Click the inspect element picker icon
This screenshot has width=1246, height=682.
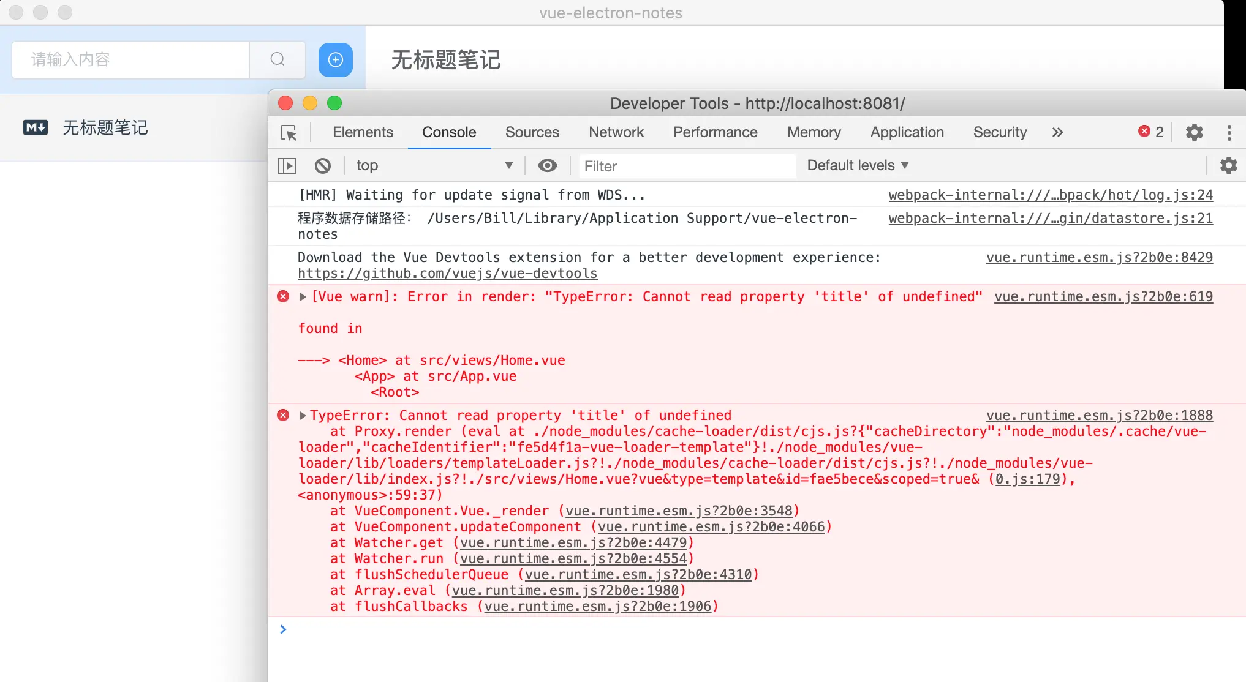point(289,133)
